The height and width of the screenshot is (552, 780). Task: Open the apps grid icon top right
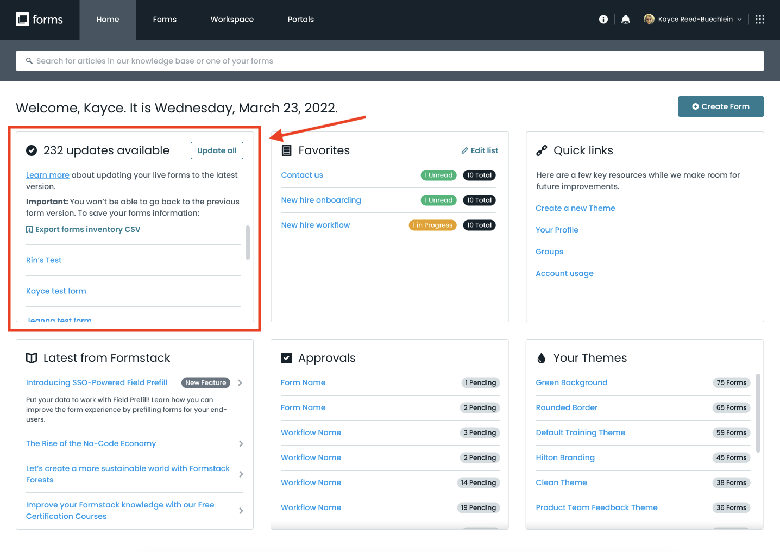pyautogui.click(x=759, y=19)
